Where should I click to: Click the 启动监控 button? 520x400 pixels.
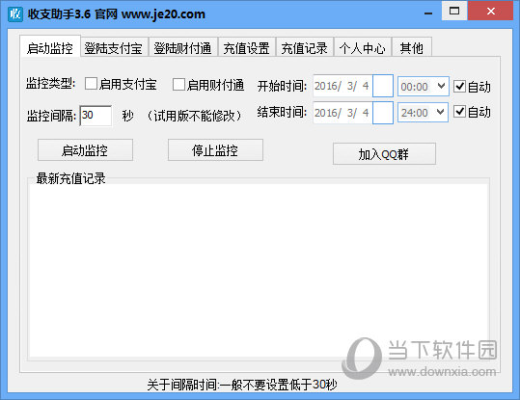85,150
